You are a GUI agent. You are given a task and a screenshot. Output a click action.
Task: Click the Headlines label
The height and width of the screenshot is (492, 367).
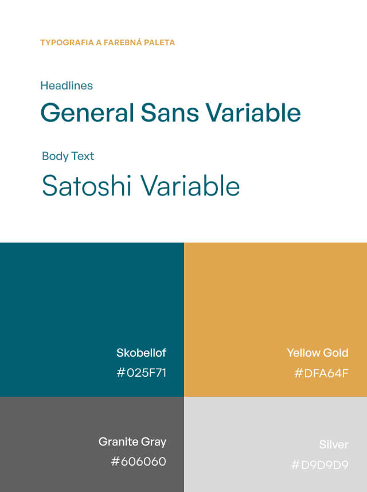[x=67, y=85]
